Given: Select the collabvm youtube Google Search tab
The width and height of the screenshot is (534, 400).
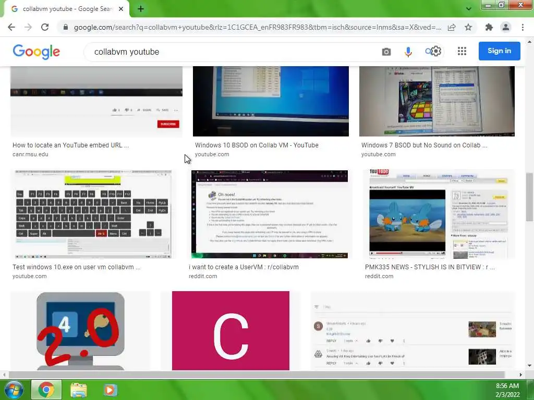Looking at the screenshot, I should pyautogui.click(x=67, y=9).
